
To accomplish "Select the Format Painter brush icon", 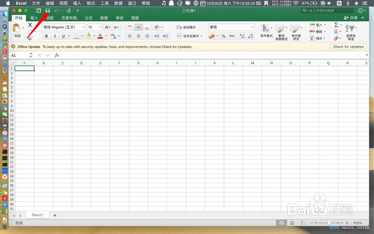I will click(x=30, y=38).
